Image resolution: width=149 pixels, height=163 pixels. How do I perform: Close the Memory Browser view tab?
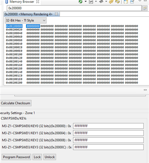38,2
